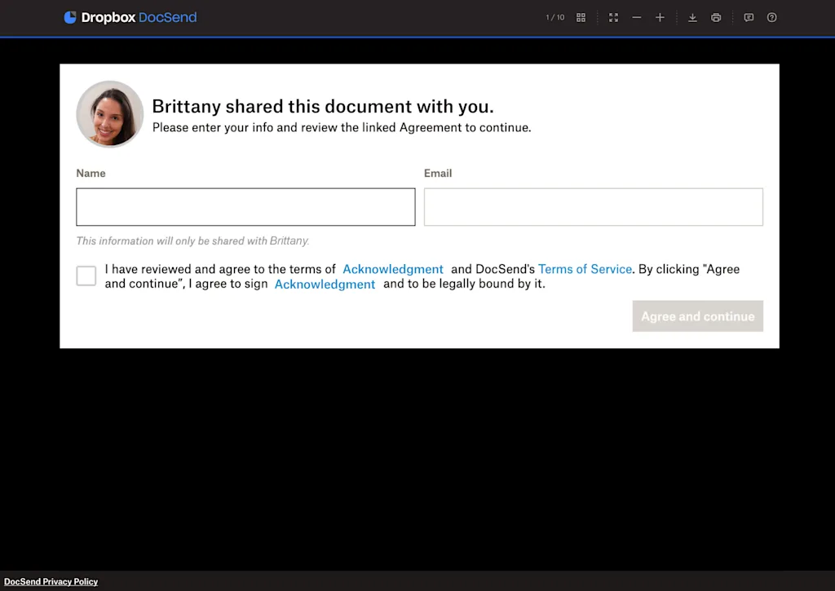Click Brittany's profile photo
Viewport: 835px width, 591px height.
109,114
